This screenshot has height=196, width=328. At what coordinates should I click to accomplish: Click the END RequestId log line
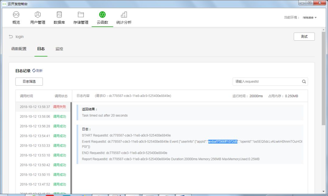click(125, 153)
